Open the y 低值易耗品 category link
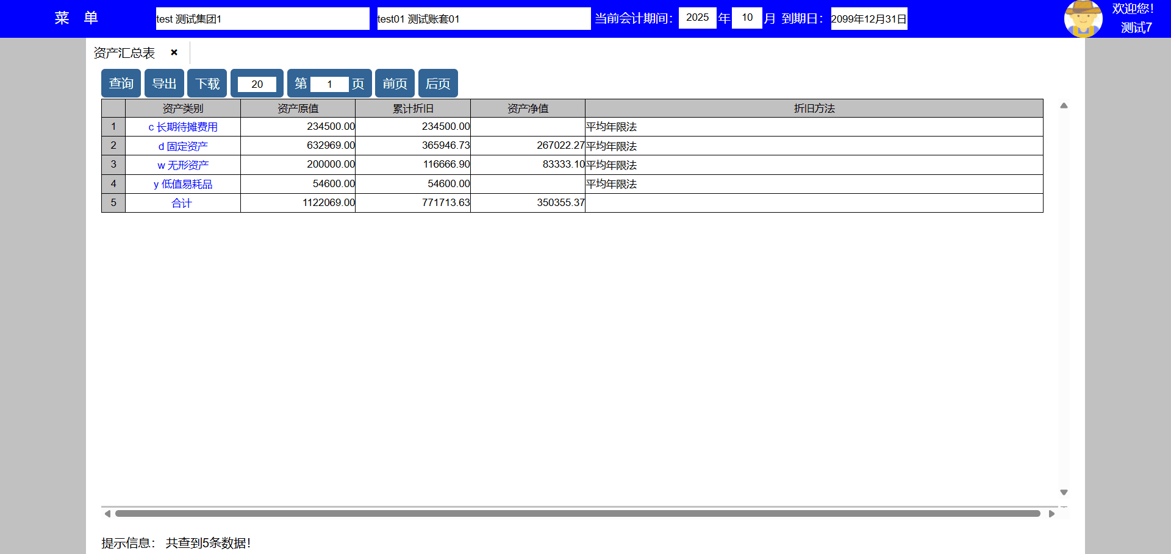 (x=183, y=184)
